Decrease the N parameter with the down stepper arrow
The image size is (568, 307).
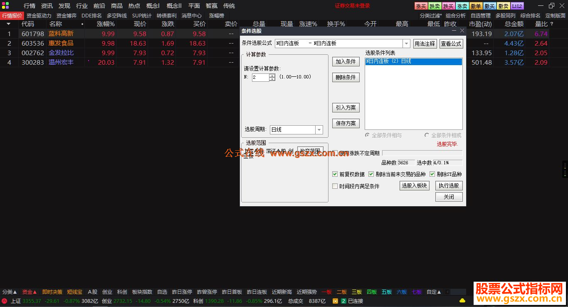[272, 79]
